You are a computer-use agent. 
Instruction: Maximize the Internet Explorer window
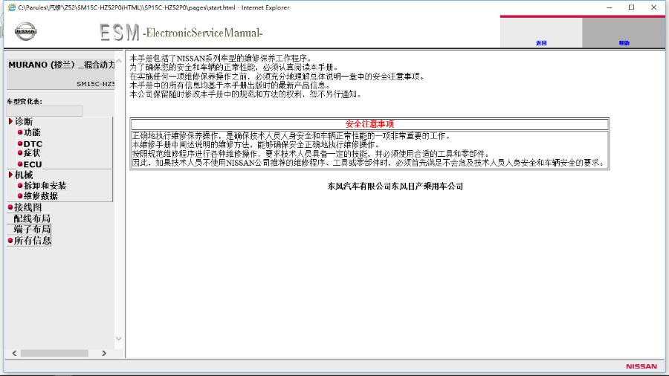click(x=631, y=7)
